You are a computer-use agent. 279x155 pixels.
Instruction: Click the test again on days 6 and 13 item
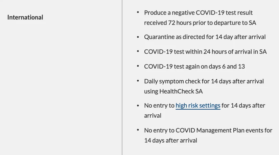194,67
